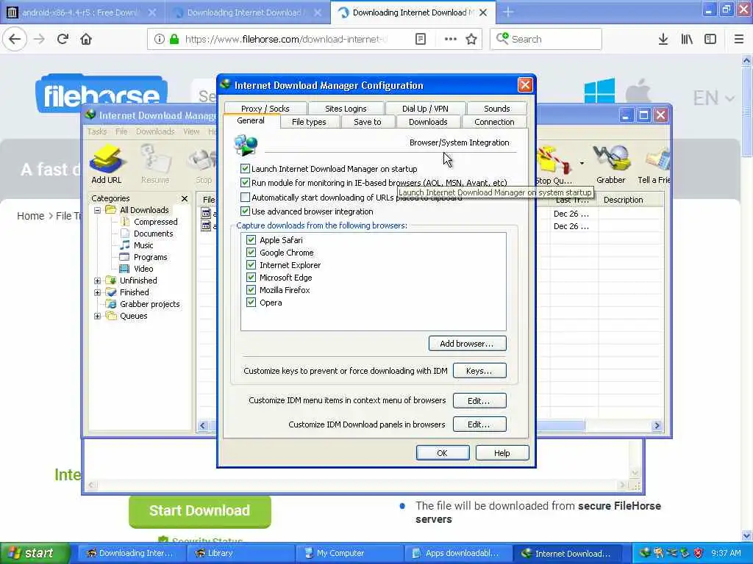Open Windows start menu
The image size is (753, 564).
coord(35,553)
